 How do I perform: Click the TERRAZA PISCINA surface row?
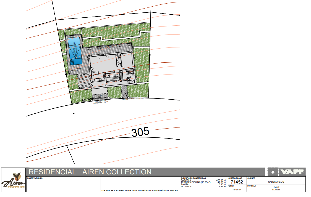[x=195, y=182]
